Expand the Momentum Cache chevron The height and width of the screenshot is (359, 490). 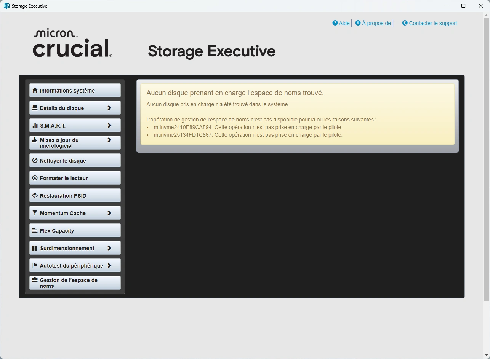point(109,213)
